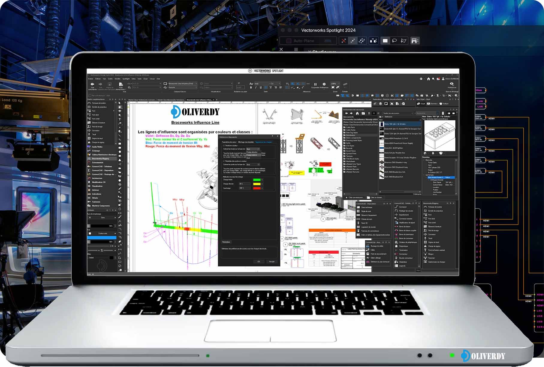
Task: Open the Surcharge color dropdown arrow
Action: click(262, 188)
